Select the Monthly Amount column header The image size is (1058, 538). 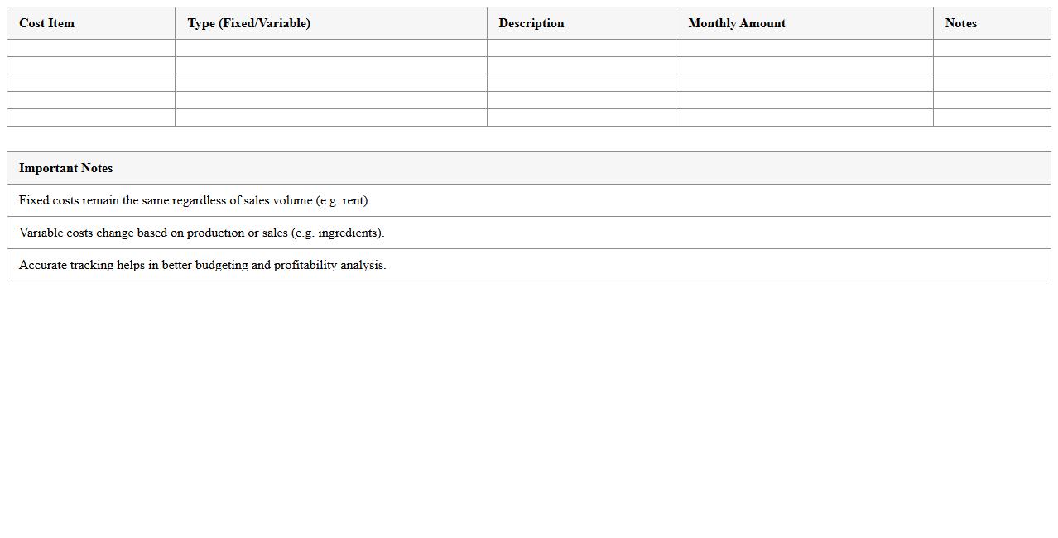point(736,23)
